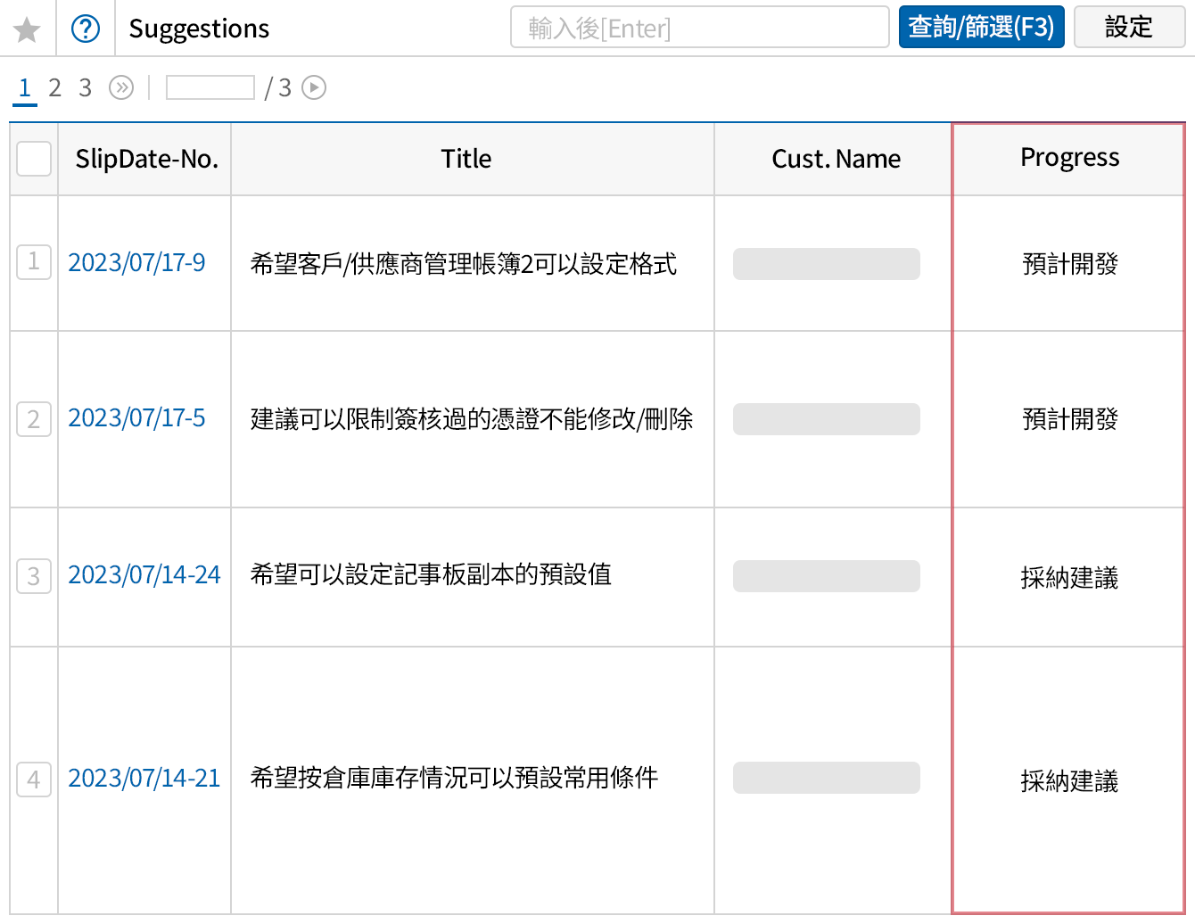Open the 設定 settings button
The image size is (1195, 924).
click(1129, 27)
